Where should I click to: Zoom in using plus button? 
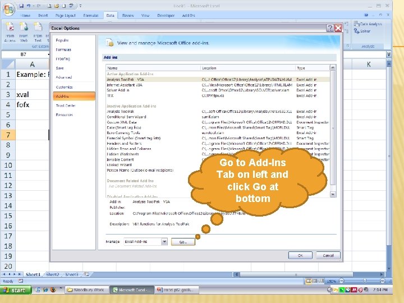click(383, 281)
